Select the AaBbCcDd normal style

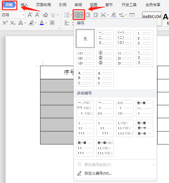click(152, 17)
